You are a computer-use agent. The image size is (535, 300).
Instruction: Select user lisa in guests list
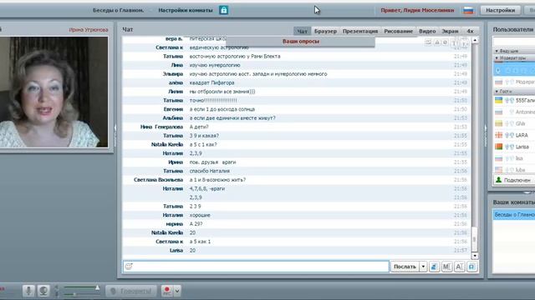[x=514, y=158]
